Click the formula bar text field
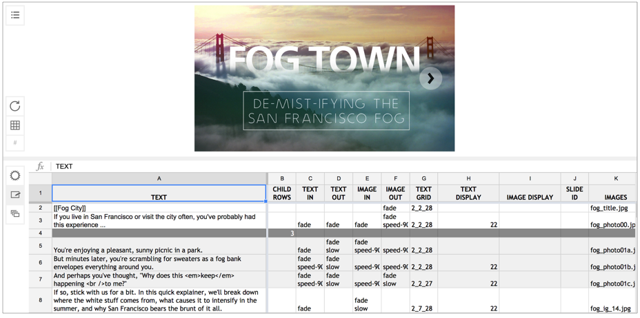Image resolution: width=640 pixels, height=318 pixels. 343,166
